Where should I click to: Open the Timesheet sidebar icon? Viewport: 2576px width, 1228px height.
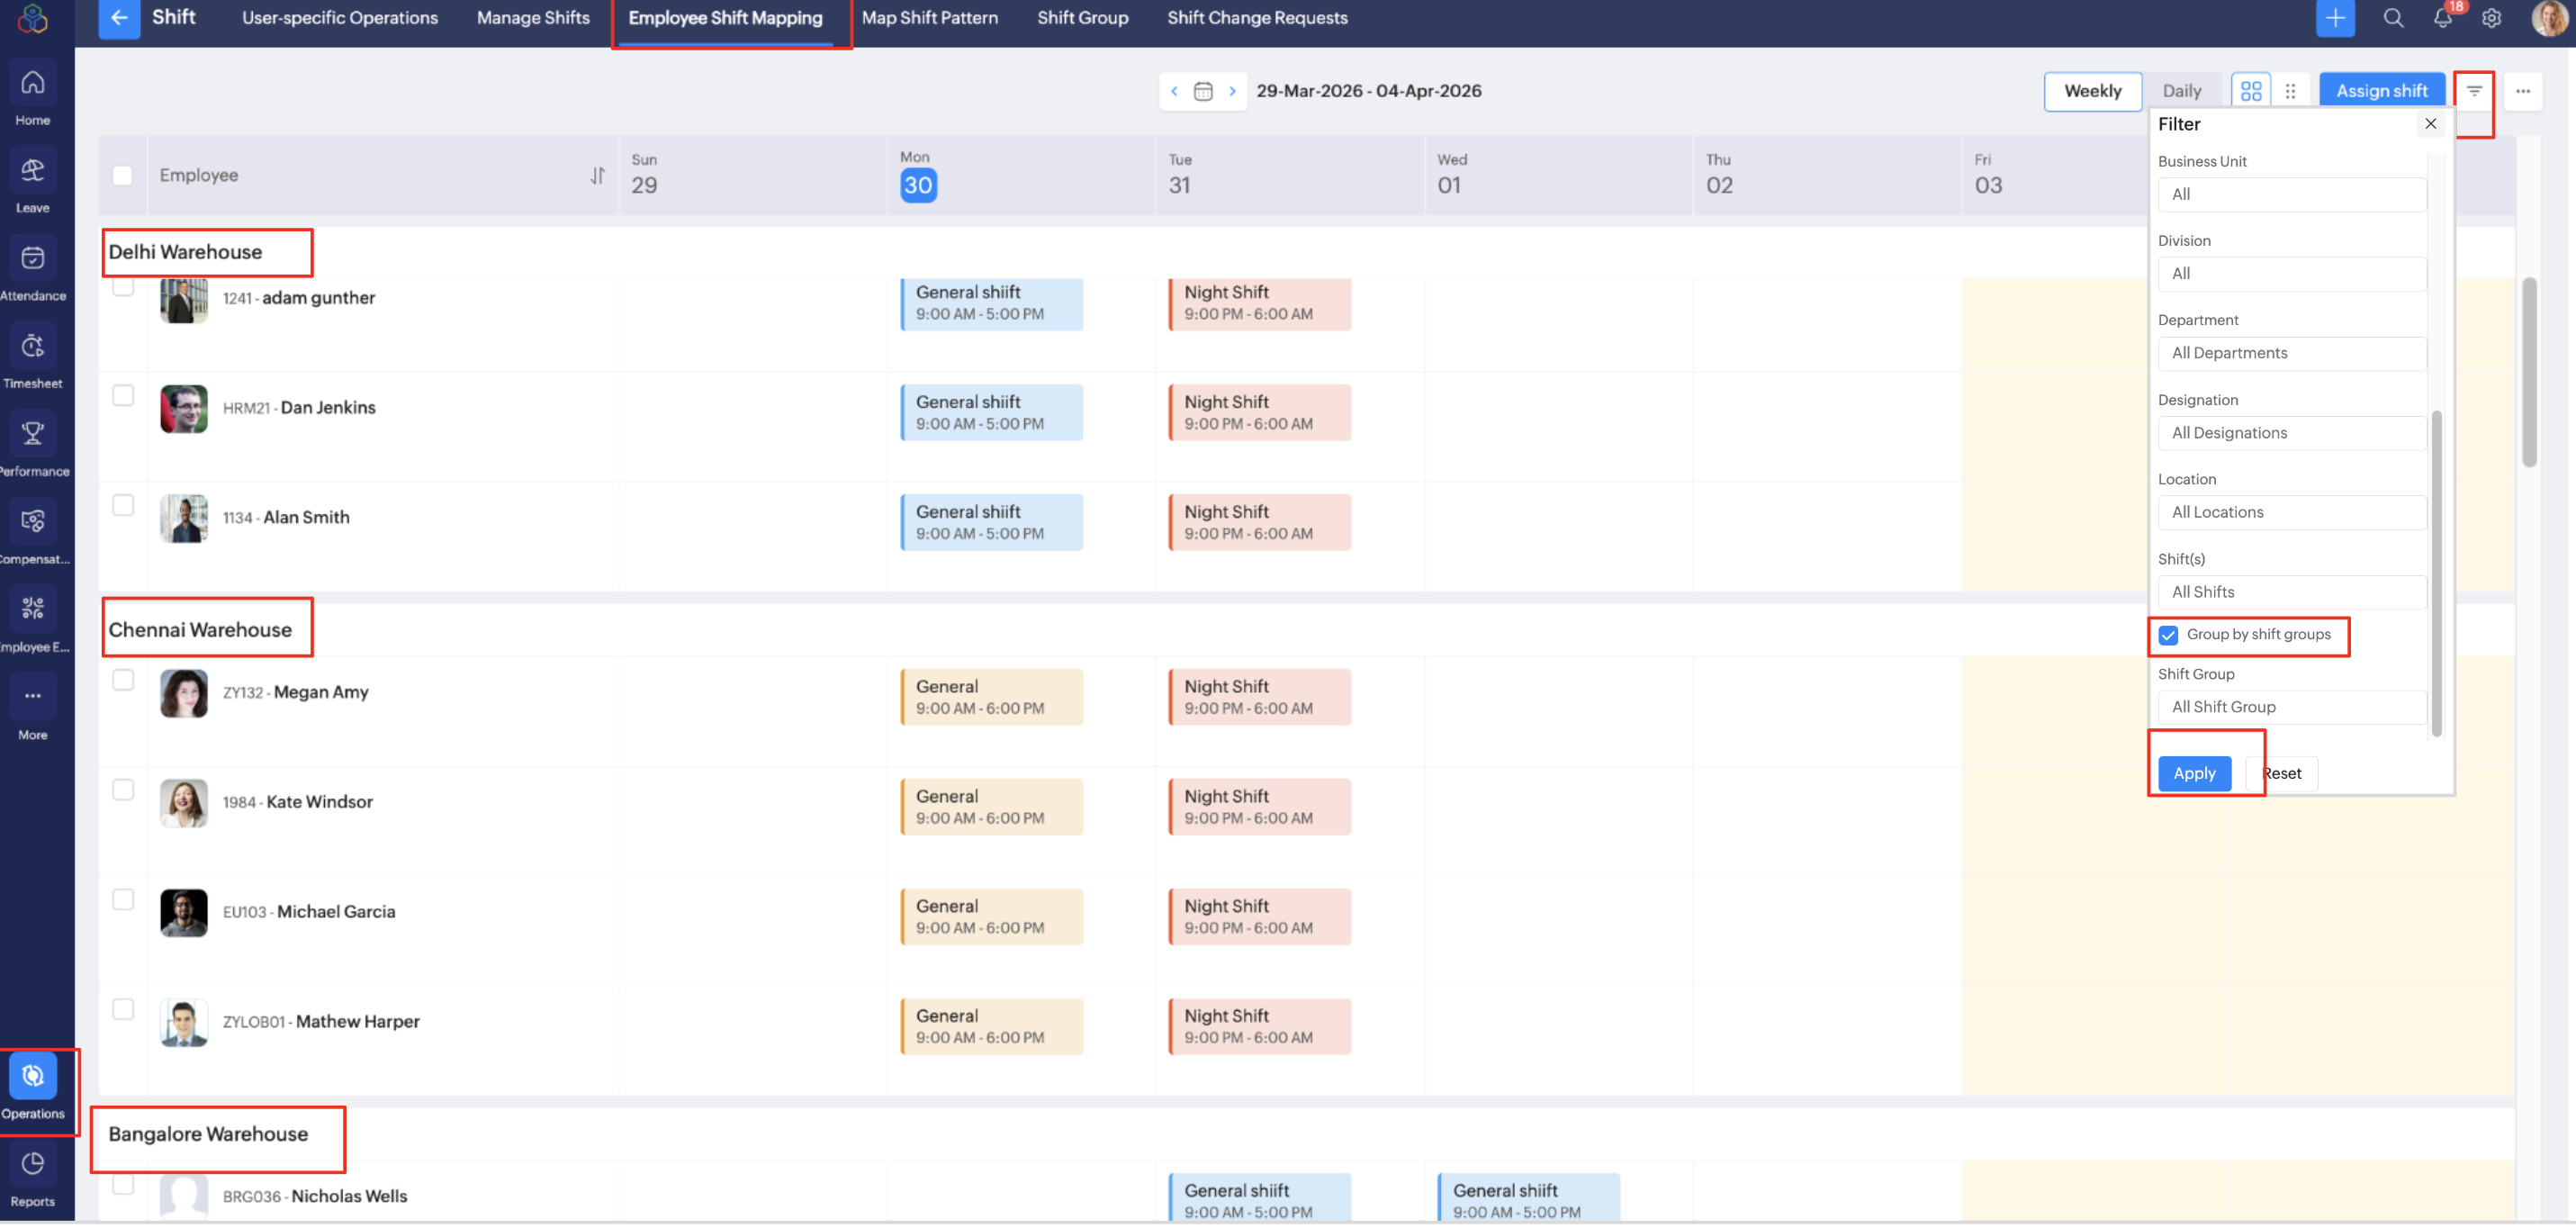(x=33, y=347)
